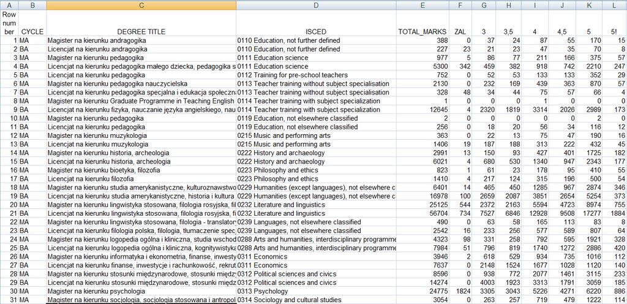Select '0232 Literature and linguistics' in row 20
The height and width of the screenshot is (304, 627).
317,205
